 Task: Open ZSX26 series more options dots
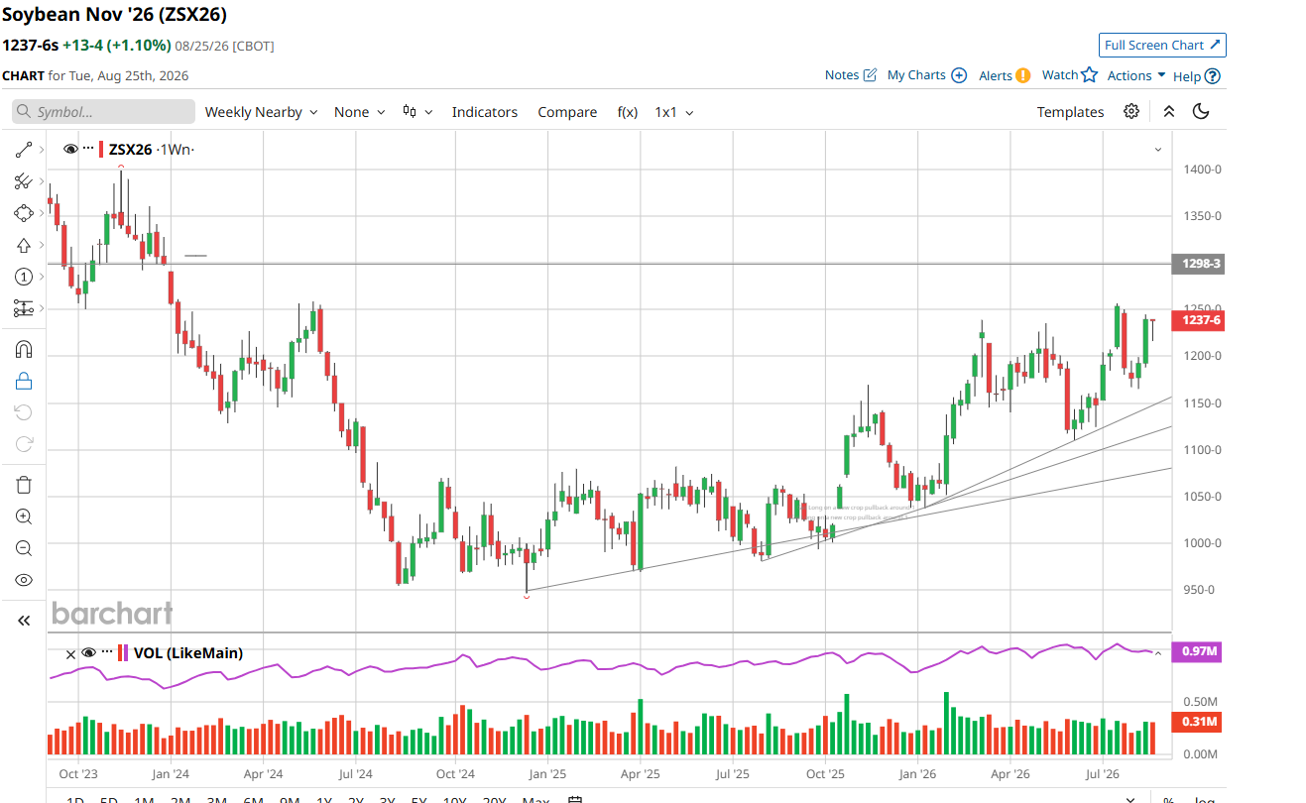88,149
